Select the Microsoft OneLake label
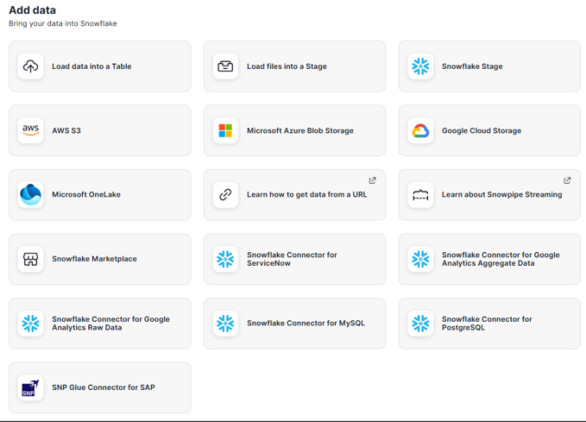The height and width of the screenshot is (422, 586). coord(86,195)
